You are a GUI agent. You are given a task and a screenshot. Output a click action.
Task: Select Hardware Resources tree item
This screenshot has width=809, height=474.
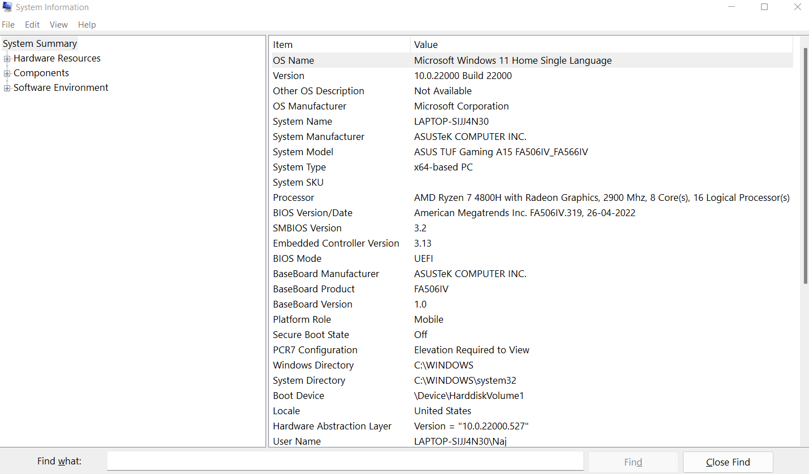click(57, 58)
